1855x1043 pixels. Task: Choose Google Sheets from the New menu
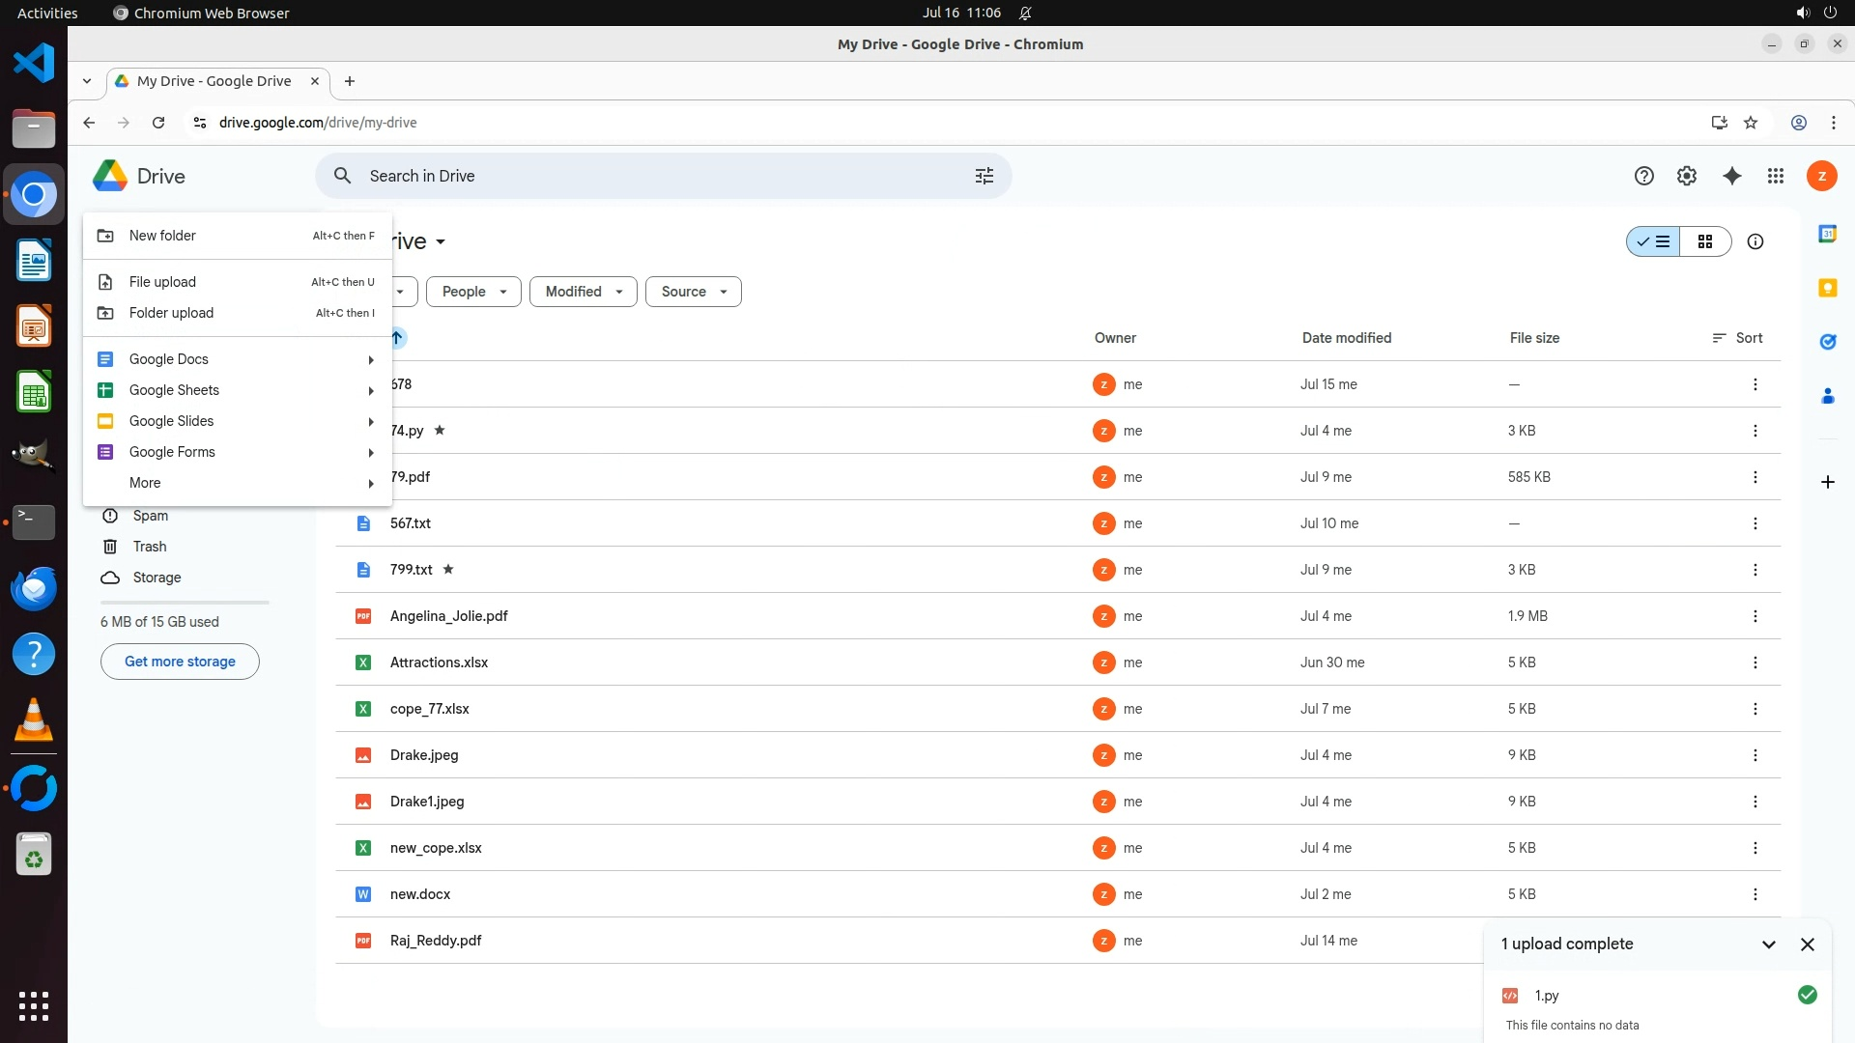pos(174,390)
